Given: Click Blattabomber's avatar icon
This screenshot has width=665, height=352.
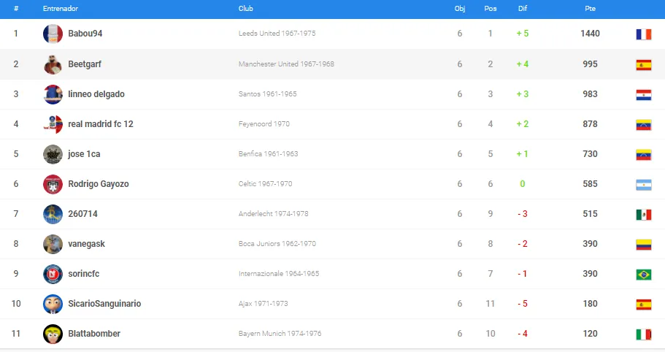Looking at the screenshot, I should pyautogui.click(x=53, y=334).
